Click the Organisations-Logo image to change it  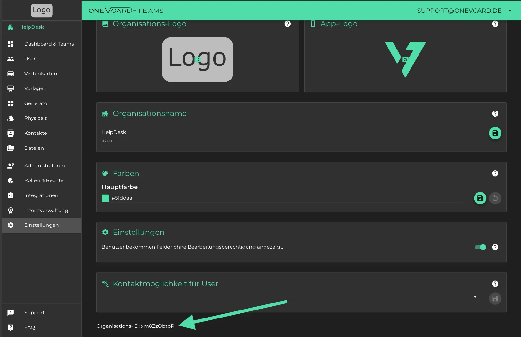(198, 60)
